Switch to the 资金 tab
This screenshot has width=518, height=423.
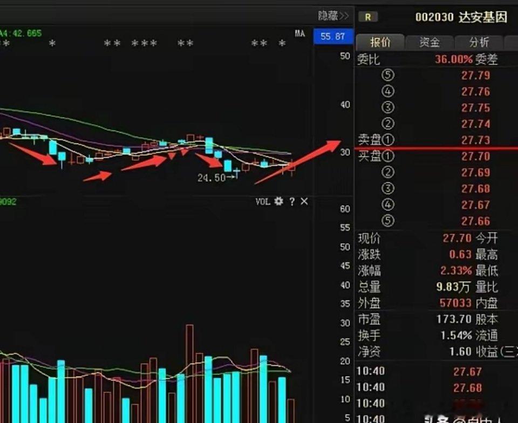point(430,42)
